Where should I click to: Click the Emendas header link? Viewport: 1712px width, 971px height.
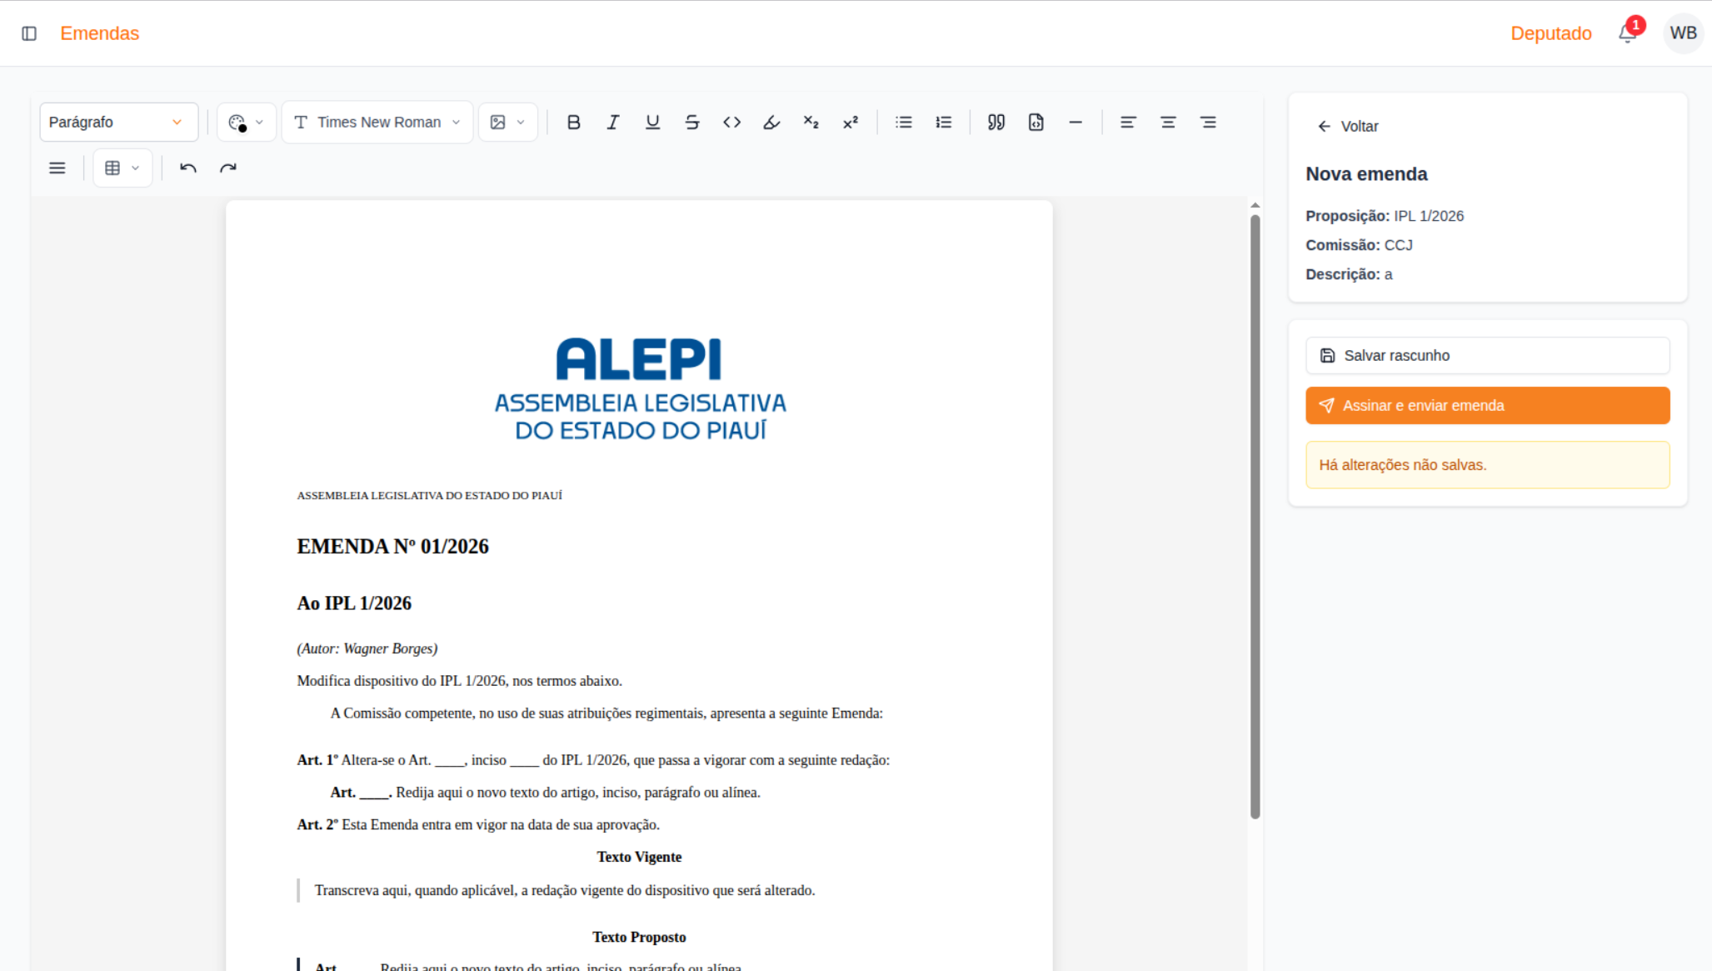(x=100, y=33)
